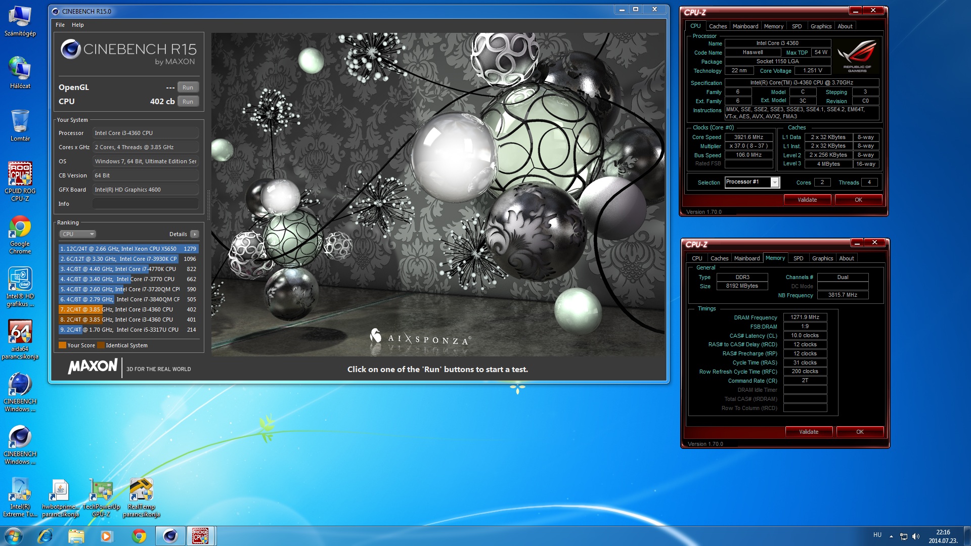Open SPD tab in bottom CPU-Z window
971x546 pixels.
click(799, 258)
